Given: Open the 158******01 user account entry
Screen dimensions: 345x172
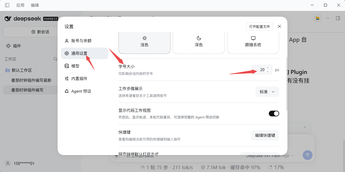Looking at the screenshot, I should (20, 163).
